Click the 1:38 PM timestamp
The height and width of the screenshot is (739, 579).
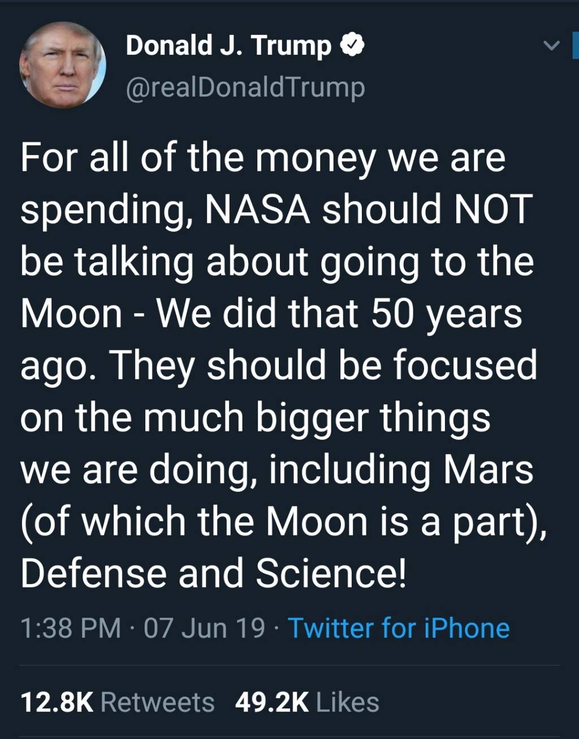(71, 628)
